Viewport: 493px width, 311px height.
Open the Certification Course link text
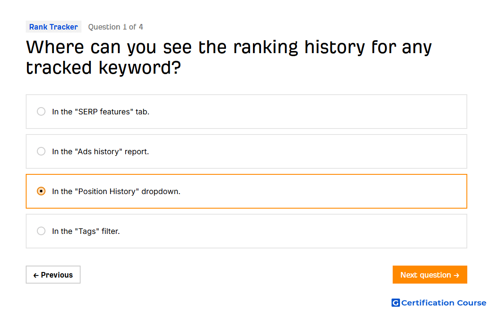[x=444, y=303]
